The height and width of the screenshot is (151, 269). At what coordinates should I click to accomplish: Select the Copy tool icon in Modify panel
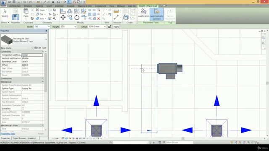point(70,17)
